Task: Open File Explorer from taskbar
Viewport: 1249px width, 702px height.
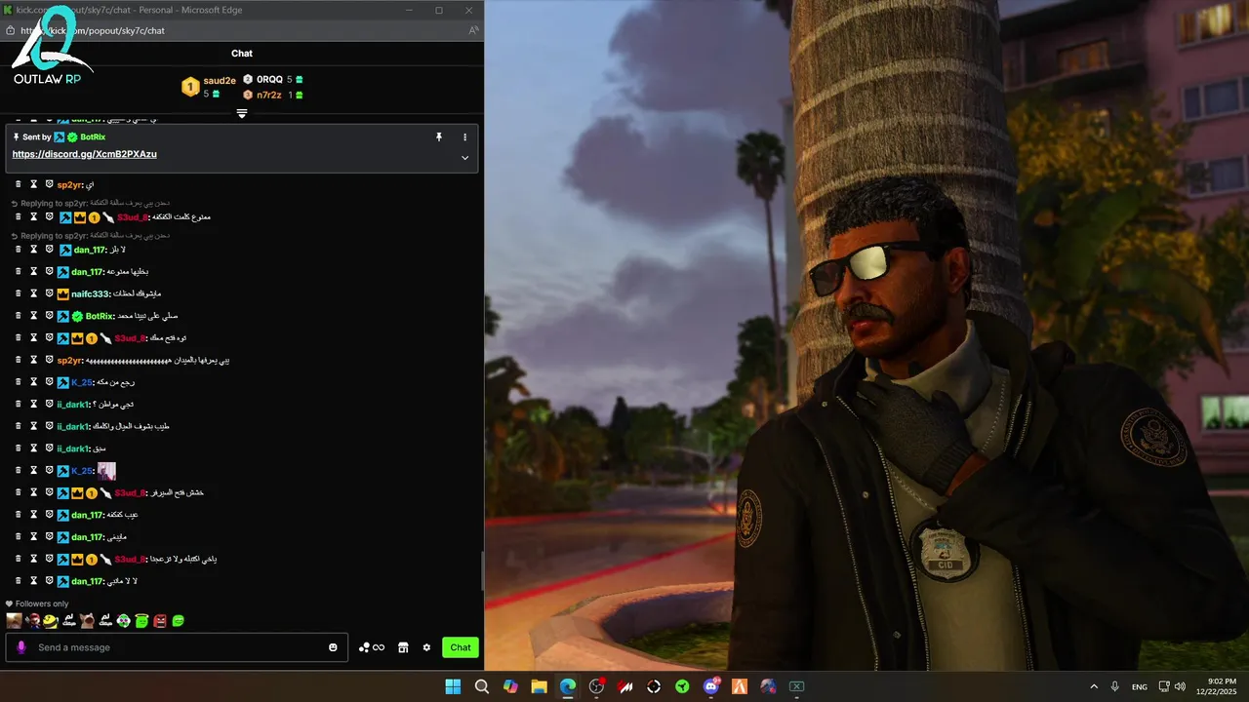Action: coord(539,686)
